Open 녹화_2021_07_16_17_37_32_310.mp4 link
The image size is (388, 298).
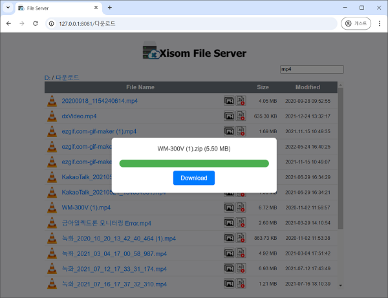point(114,284)
